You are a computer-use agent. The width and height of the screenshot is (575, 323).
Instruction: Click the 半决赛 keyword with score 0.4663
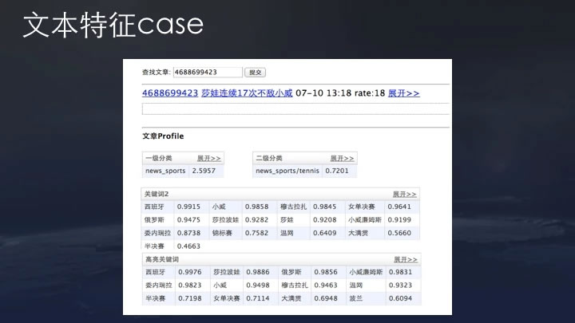(x=154, y=246)
